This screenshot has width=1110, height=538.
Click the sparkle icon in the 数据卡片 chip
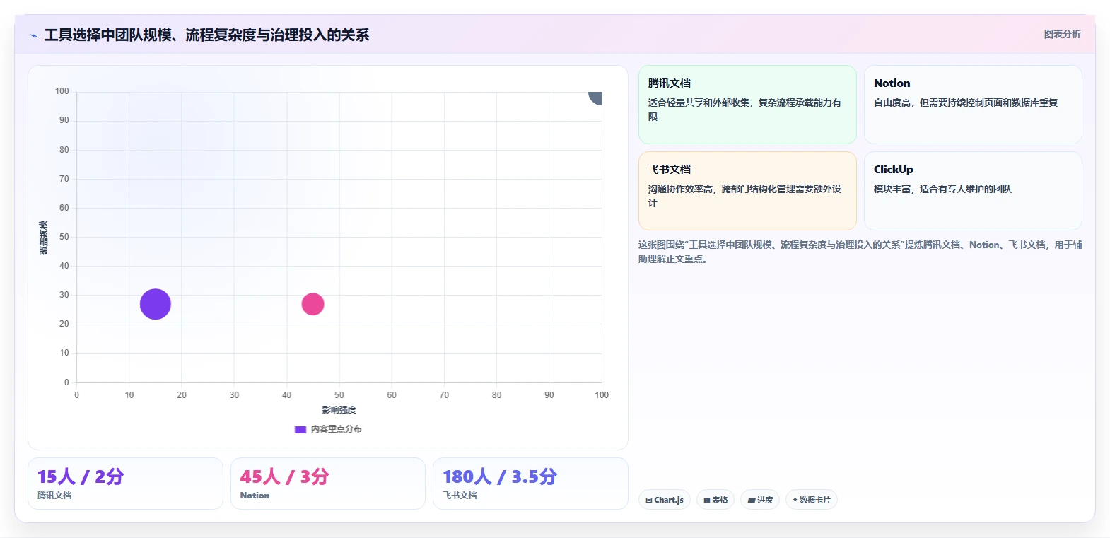pos(795,500)
